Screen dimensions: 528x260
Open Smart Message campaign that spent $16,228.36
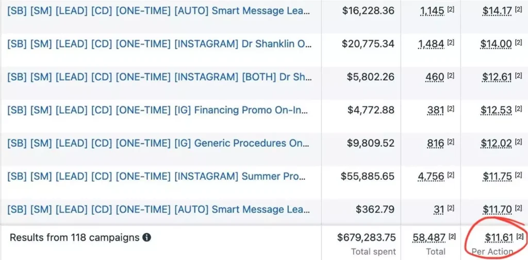(x=159, y=11)
